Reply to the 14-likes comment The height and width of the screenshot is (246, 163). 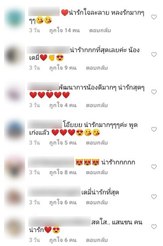pos(100,30)
